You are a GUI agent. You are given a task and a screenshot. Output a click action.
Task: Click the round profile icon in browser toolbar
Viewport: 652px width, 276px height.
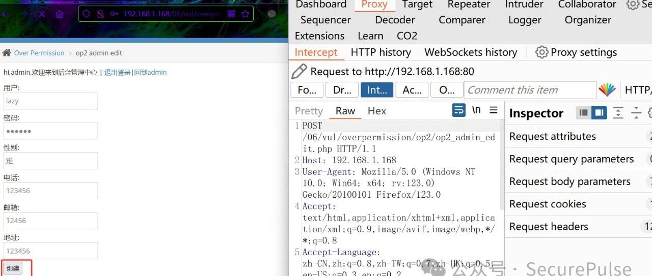coord(272,14)
